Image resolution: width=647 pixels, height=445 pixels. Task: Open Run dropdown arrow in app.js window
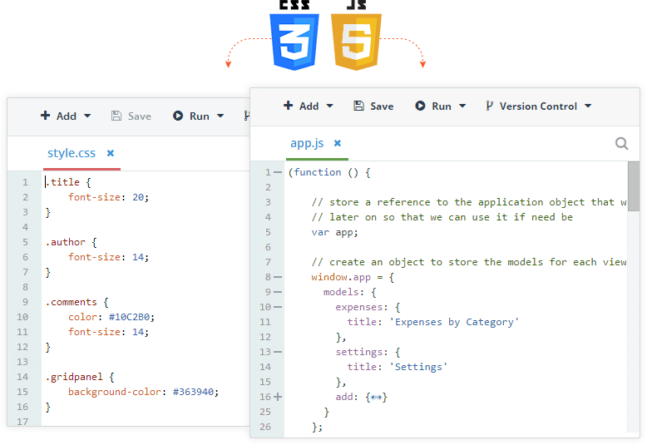pos(462,106)
